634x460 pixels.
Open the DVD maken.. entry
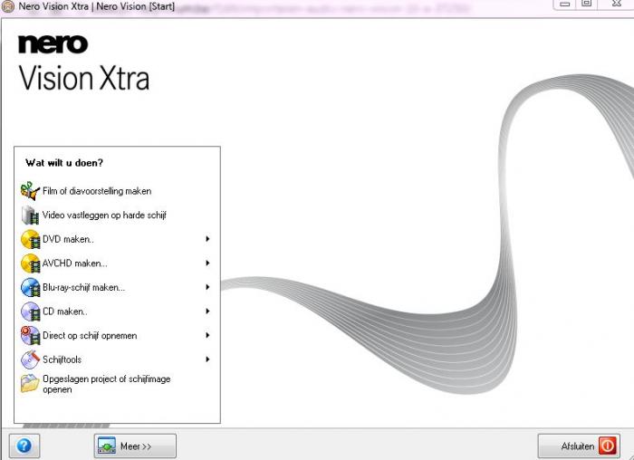tap(68, 239)
